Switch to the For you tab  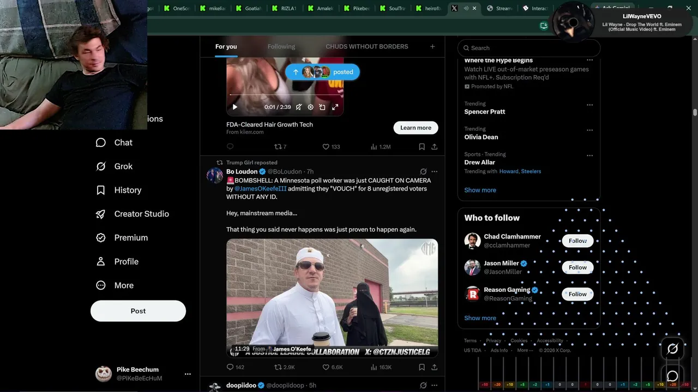(226, 47)
